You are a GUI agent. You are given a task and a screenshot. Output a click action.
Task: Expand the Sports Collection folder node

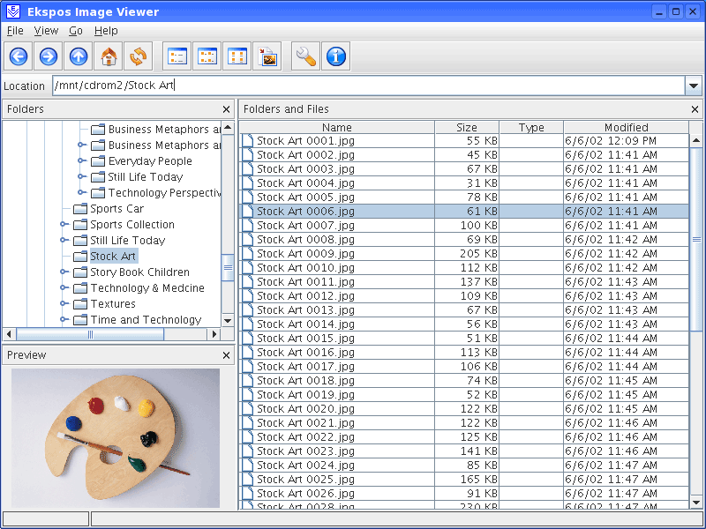pos(64,225)
